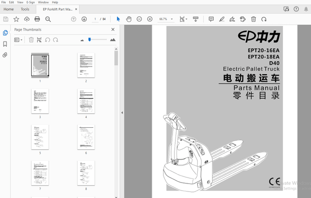Open the share review chat icon
Viewport: 311px width, 198px height.
pyautogui.click(x=286, y=9)
